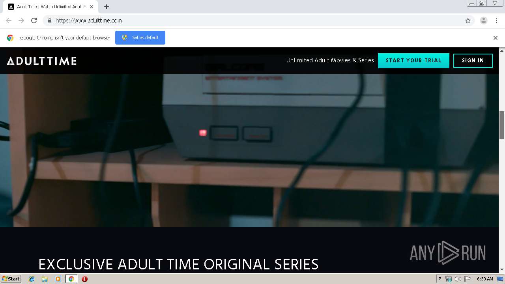Click Show Desktop button at taskbar end
The image size is (505, 284).
(x=501, y=279)
